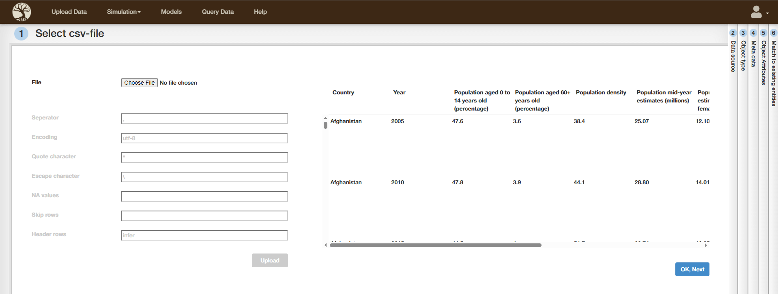Jump to step 3 Object type
The height and width of the screenshot is (294, 778).
pos(743,33)
